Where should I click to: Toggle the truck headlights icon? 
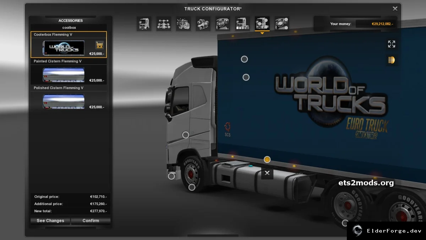(x=392, y=60)
